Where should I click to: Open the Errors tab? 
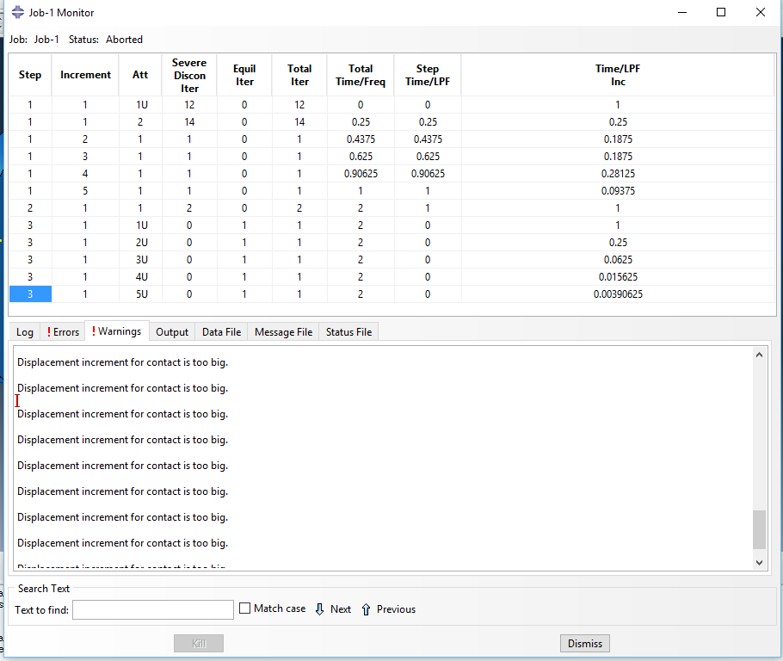tap(63, 332)
